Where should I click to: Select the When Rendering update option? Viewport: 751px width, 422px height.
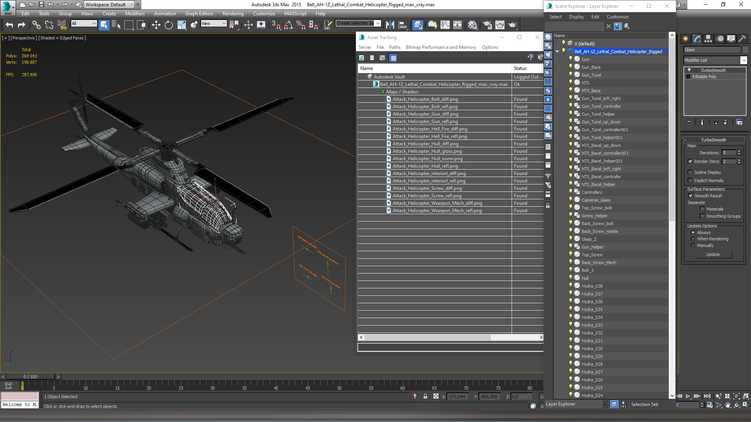(x=693, y=239)
